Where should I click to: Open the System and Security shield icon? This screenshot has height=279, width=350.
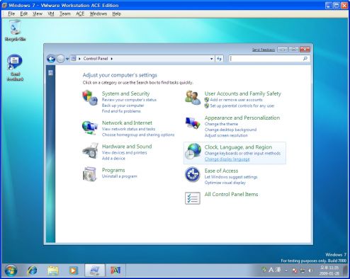pyautogui.click(x=90, y=98)
